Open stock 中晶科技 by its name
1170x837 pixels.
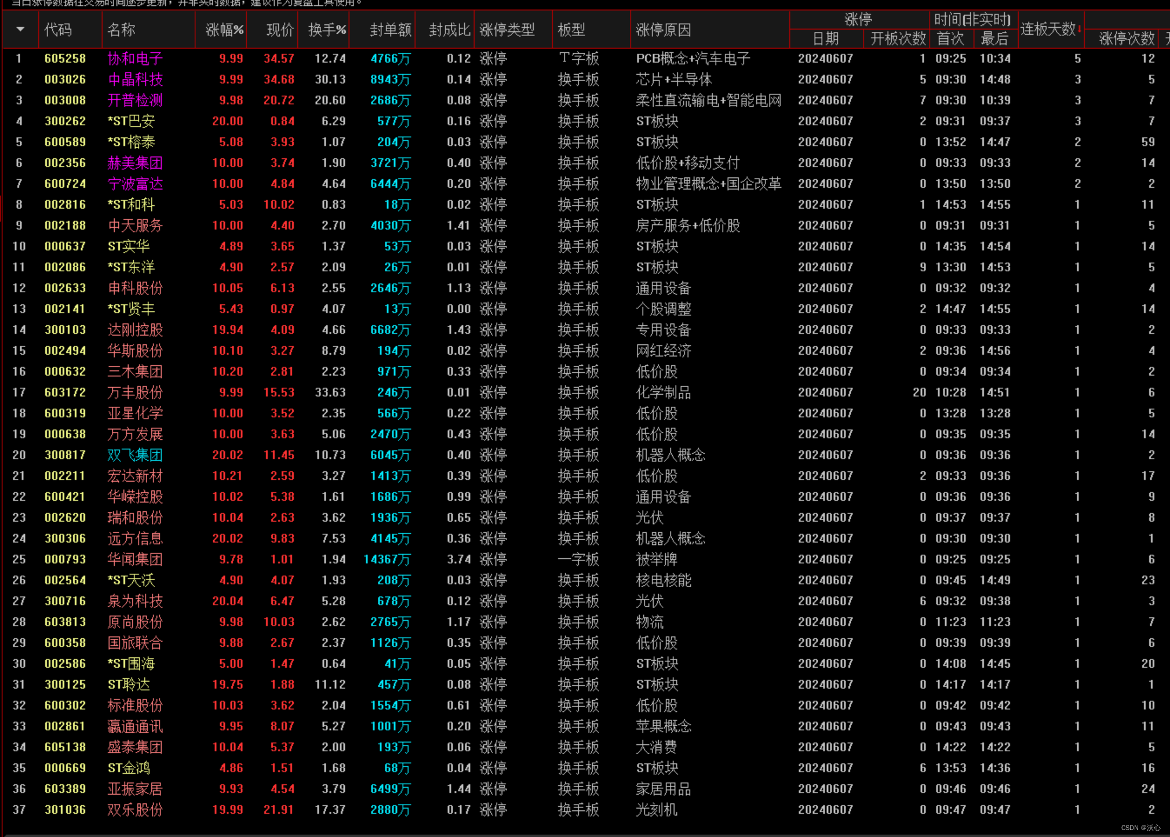point(135,79)
